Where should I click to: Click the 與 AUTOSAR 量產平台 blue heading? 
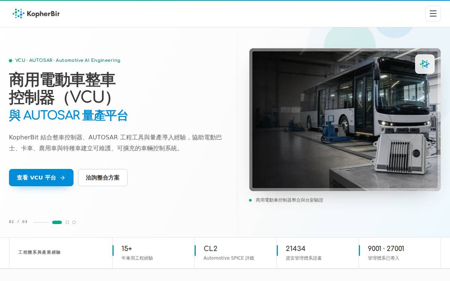click(68, 115)
